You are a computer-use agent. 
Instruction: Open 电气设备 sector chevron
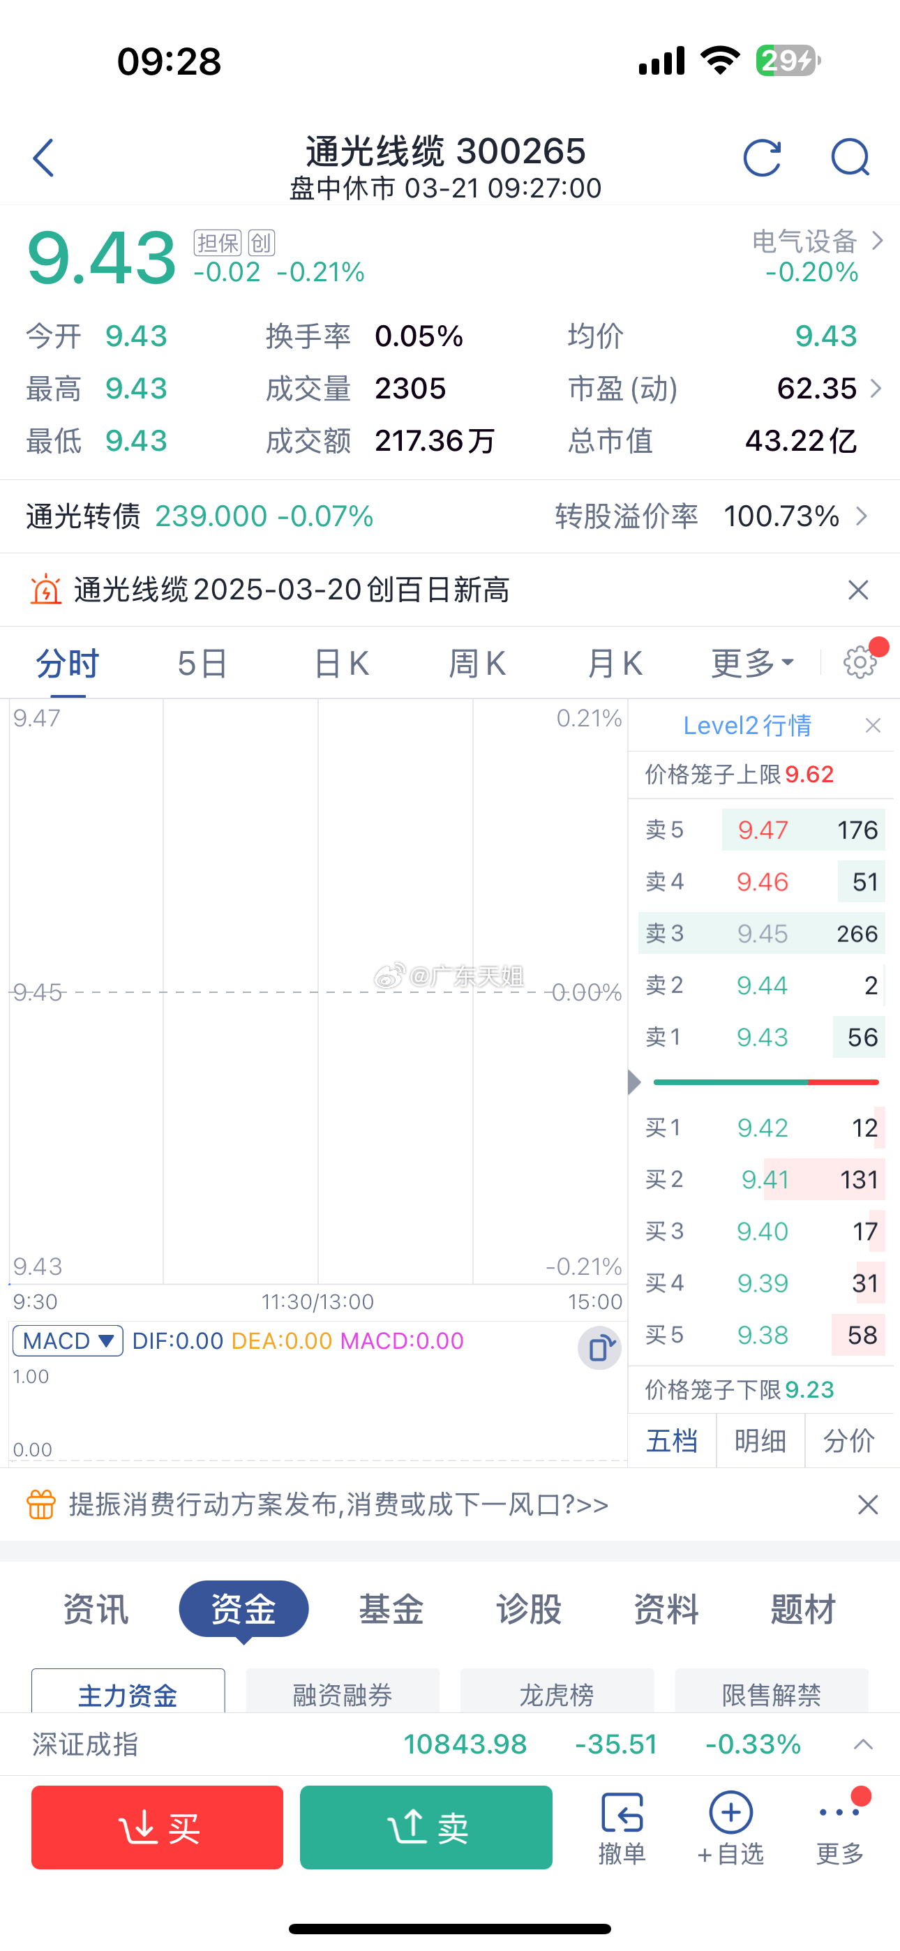coord(877,241)
